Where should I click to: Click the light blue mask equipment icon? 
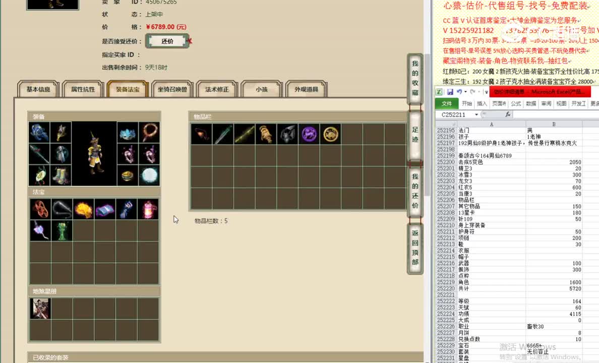point(128,132)
